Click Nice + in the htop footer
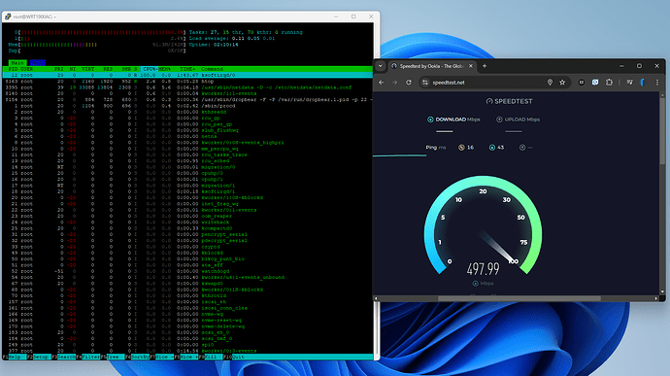 click(x=186, y=357)
